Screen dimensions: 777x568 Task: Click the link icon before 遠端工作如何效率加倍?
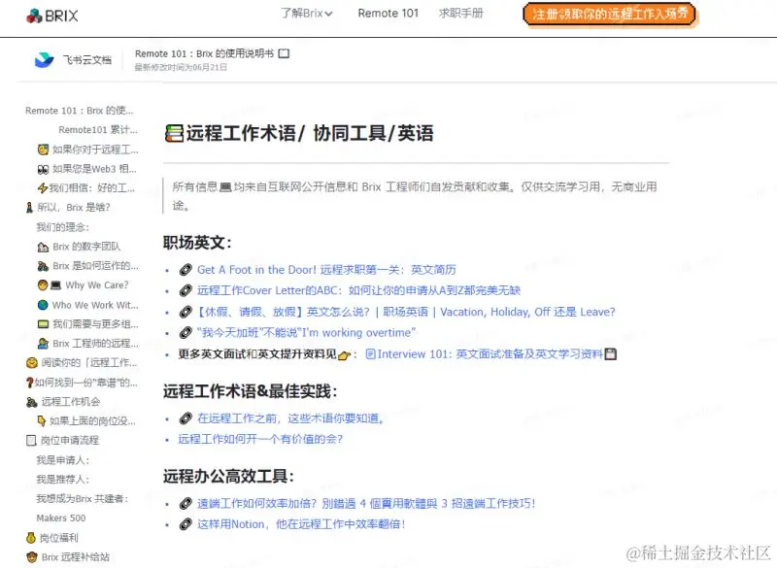[186, 504]
